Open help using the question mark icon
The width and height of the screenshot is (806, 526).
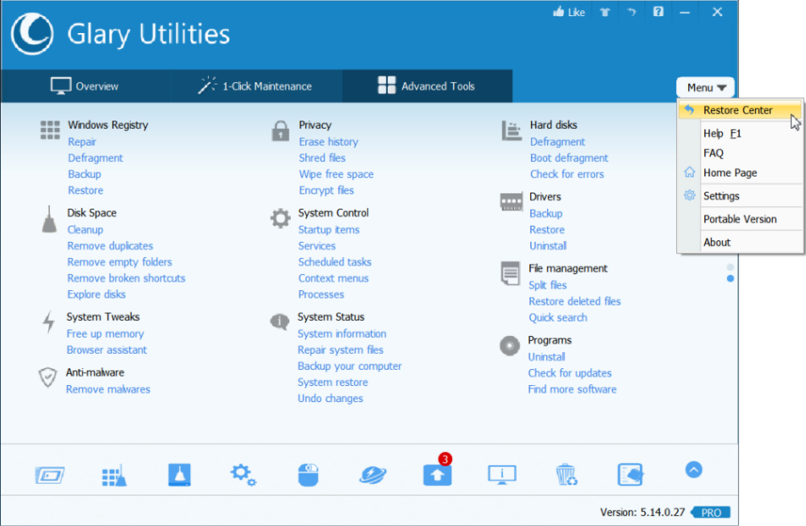pyautogui.click(x=658, y=12)
